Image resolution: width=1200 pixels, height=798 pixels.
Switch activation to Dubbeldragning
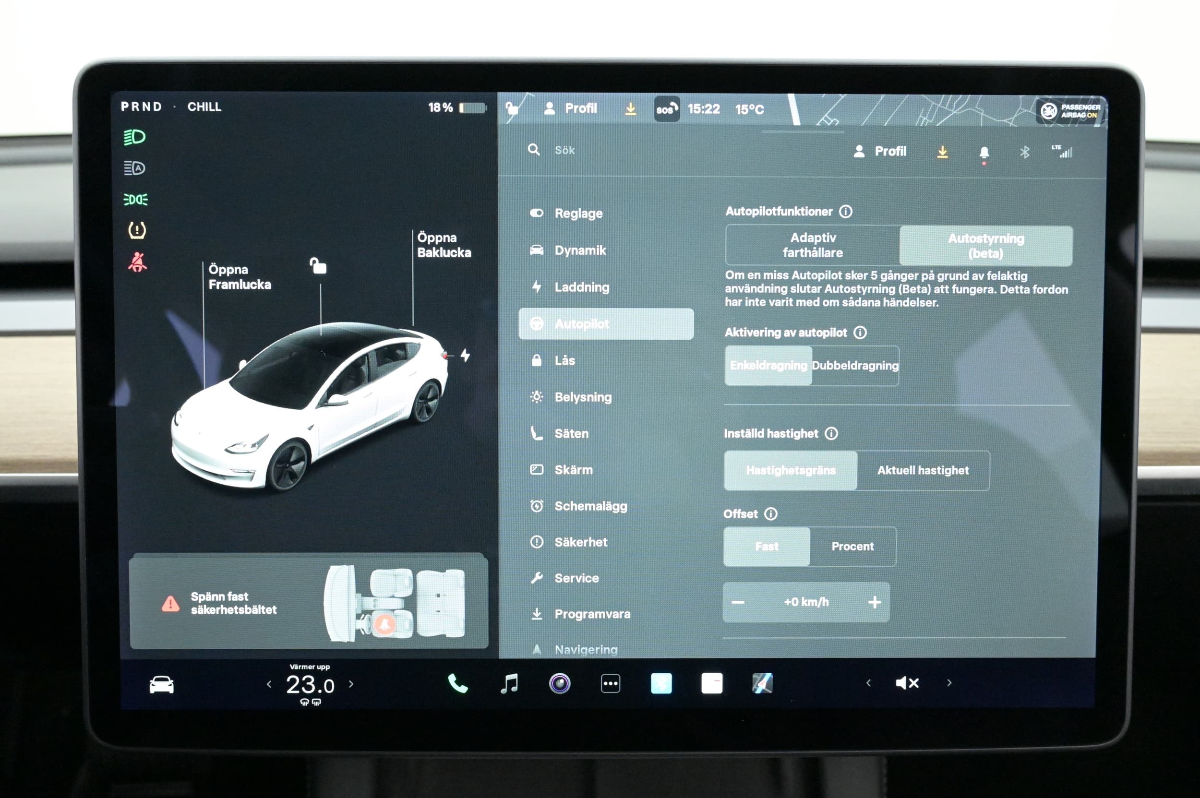point(855,366)
